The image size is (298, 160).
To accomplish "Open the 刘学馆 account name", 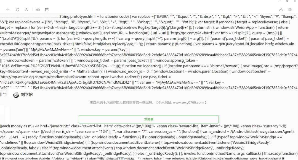I will pyautogui.click(x=27, y=95).
